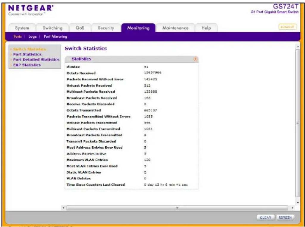Screen dimensions: 305x227
Task: Click Receive Packets Discarded label
Action: (91, 104)
